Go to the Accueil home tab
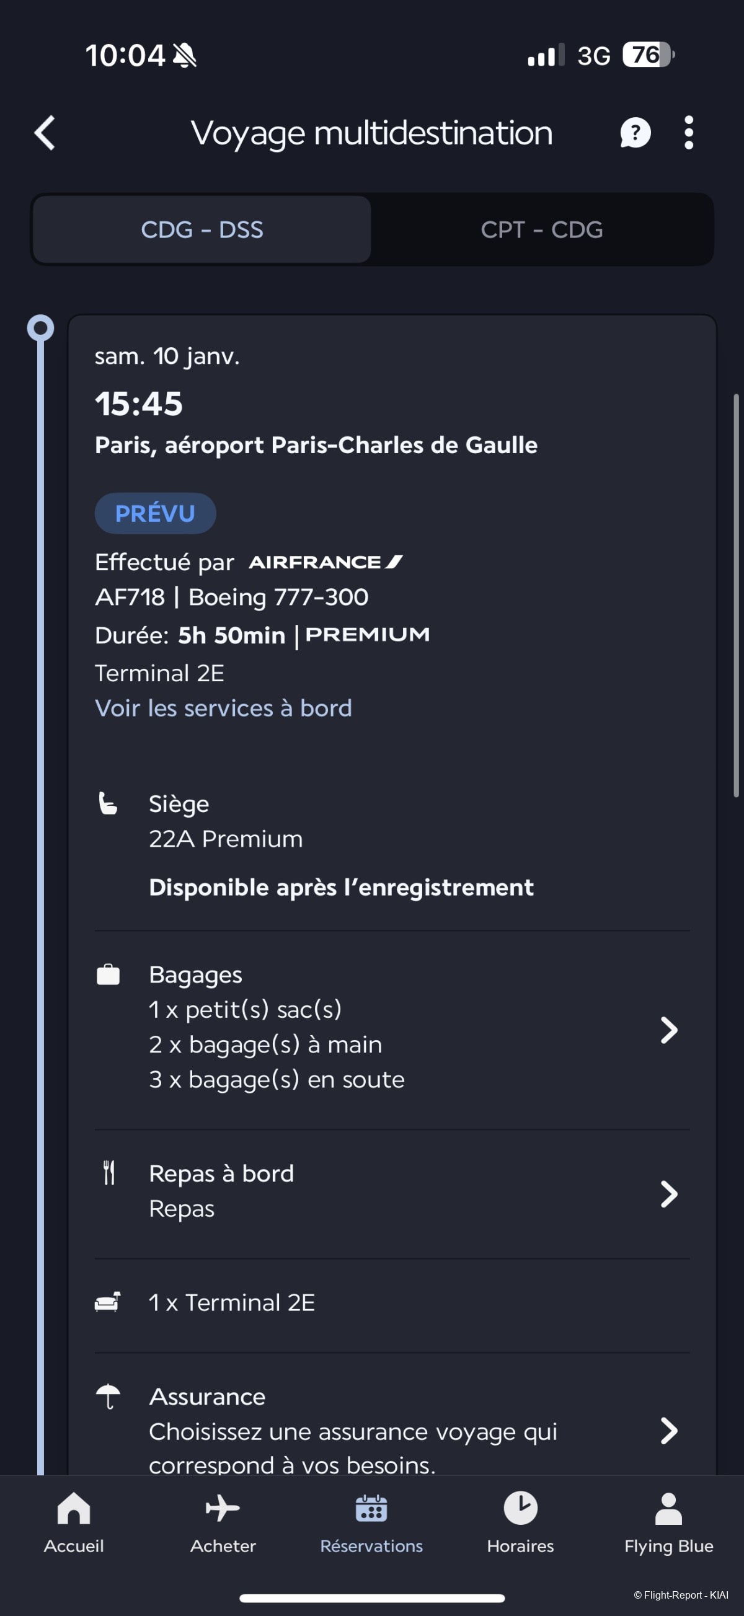This screenshot has width=744, height=1616. tap(74, 1522)
